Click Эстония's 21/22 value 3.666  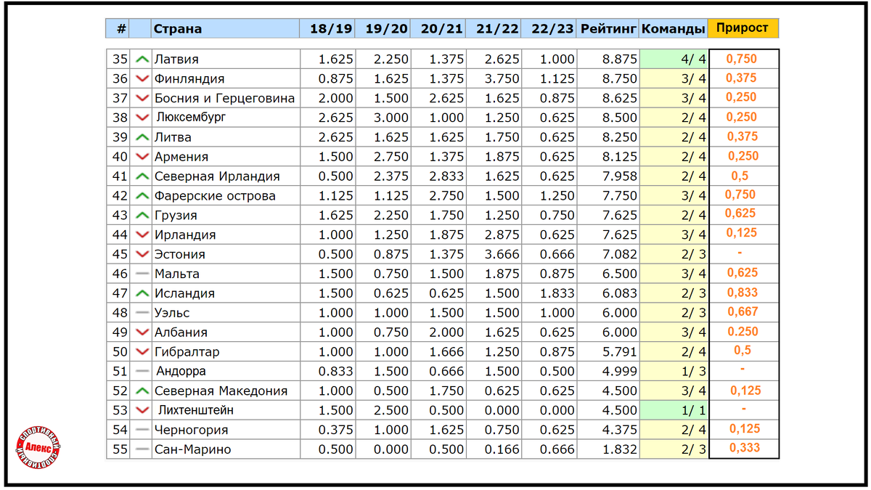(502, 255)
